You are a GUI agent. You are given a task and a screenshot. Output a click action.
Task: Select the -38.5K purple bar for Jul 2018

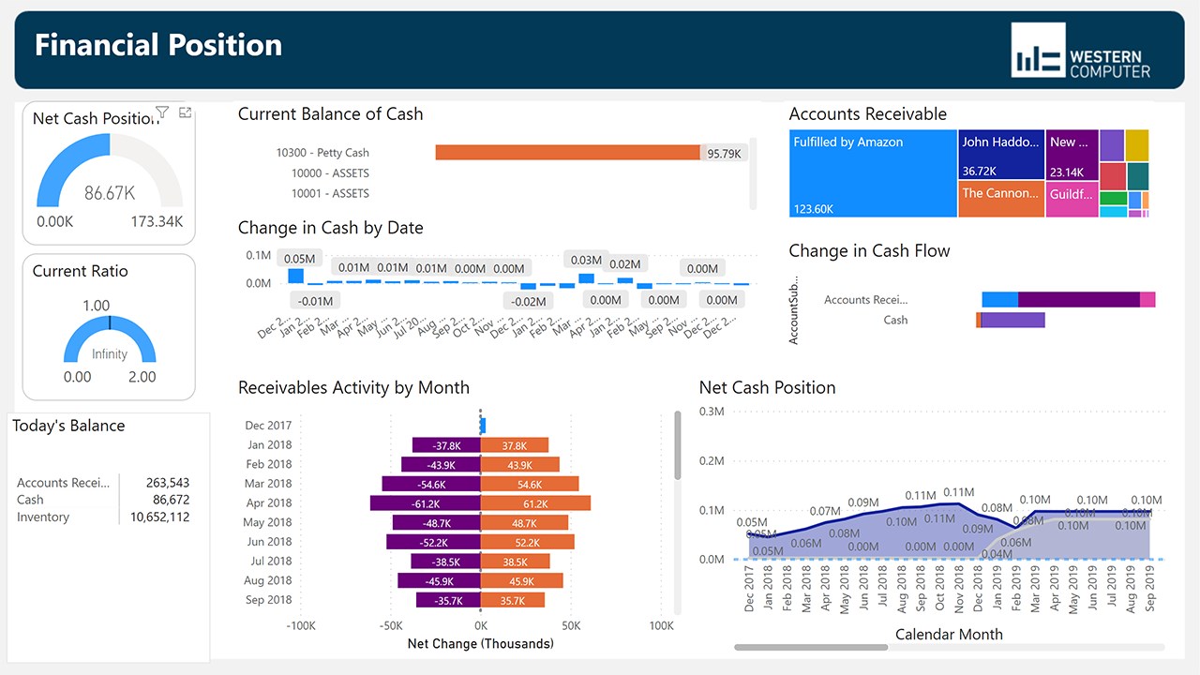click(445, 562)
